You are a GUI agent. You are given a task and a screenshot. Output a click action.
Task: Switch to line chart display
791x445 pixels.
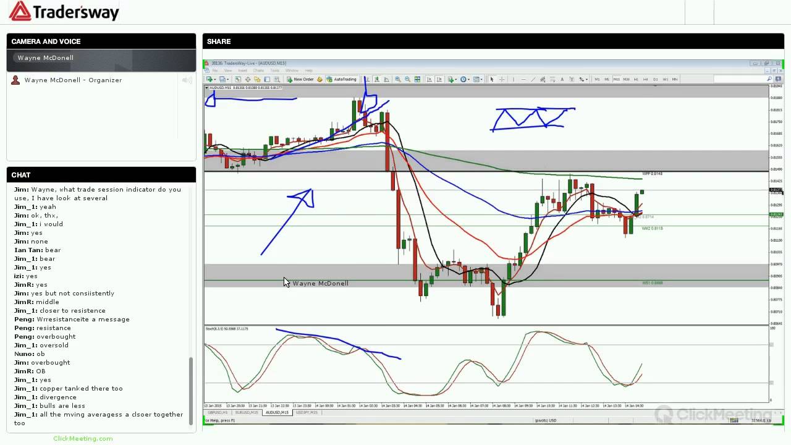[x=386, y=79]
